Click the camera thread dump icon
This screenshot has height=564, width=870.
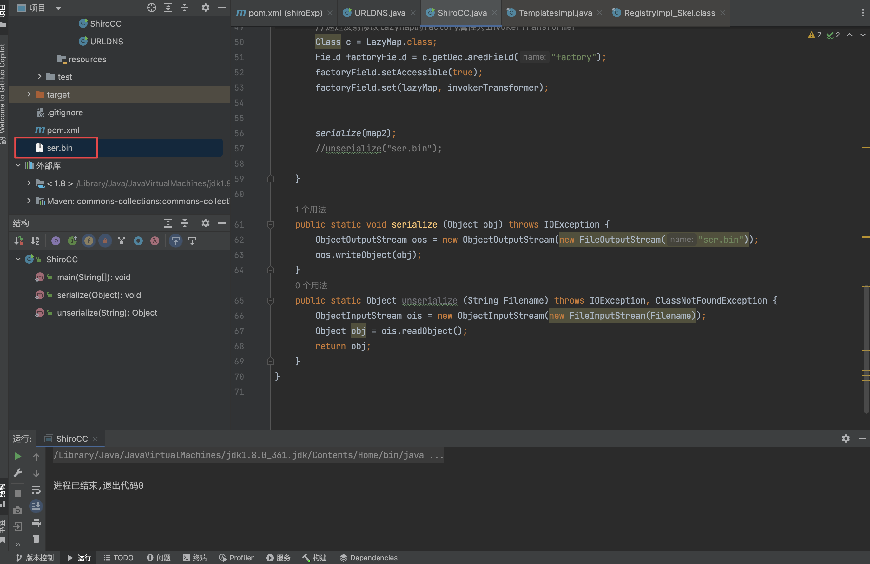click(17, 510)
